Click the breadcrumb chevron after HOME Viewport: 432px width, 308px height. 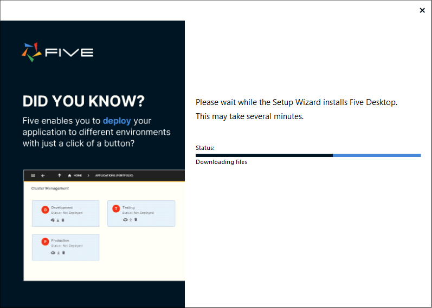tap(88, 175)
